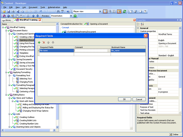Click the Help question mark icon

68,11
